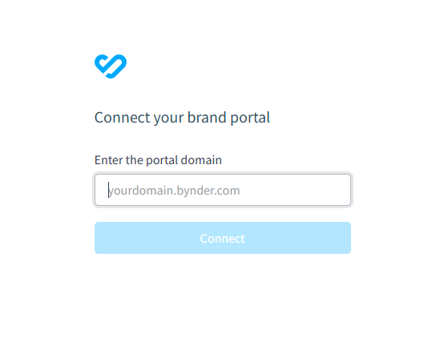
Task: Select the 'Connect your brand portal' heading
Action: [x=182, y=118]
